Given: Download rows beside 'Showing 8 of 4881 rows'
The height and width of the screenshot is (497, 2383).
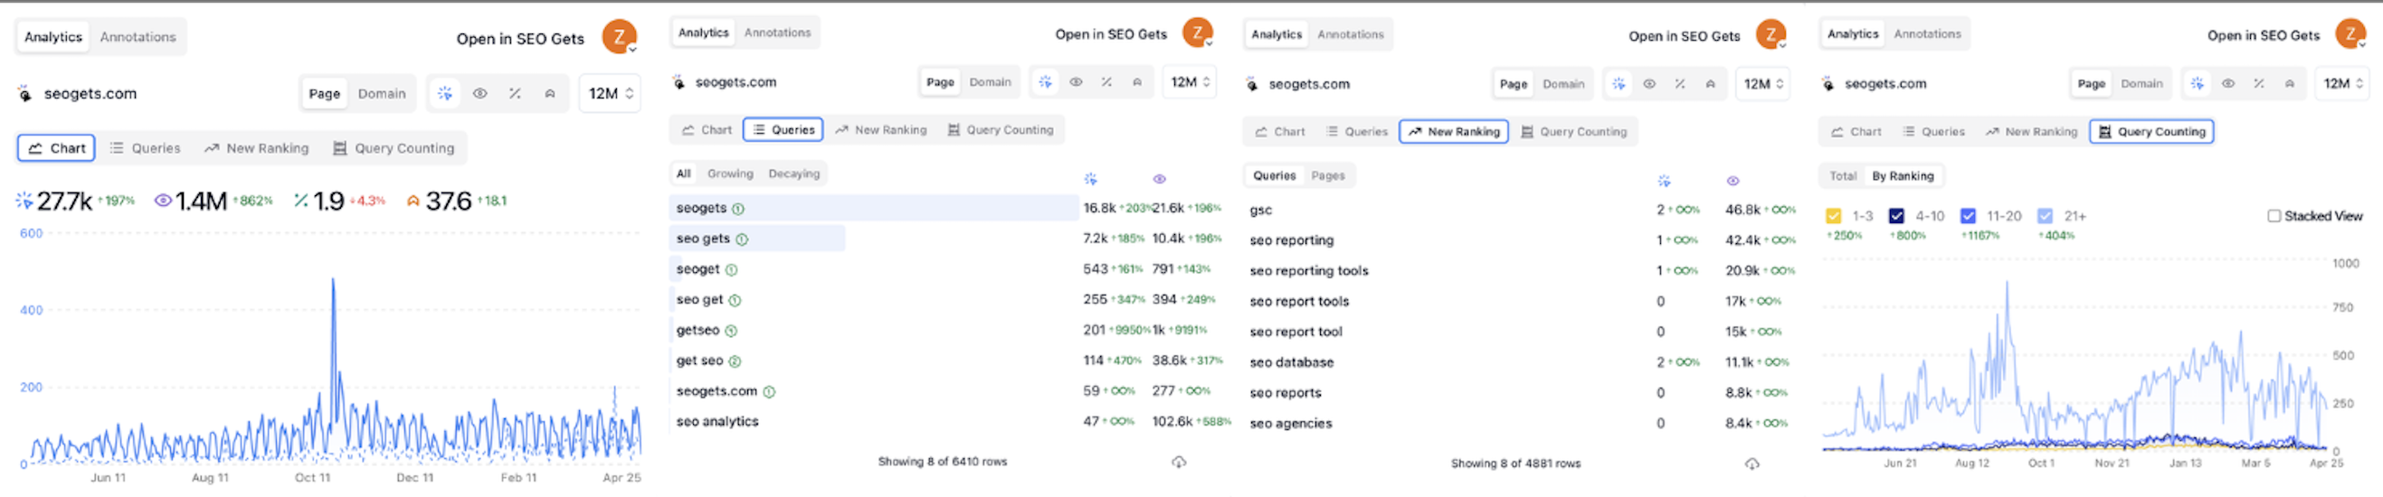Looking at the screenshot, I should [1752, 464].
